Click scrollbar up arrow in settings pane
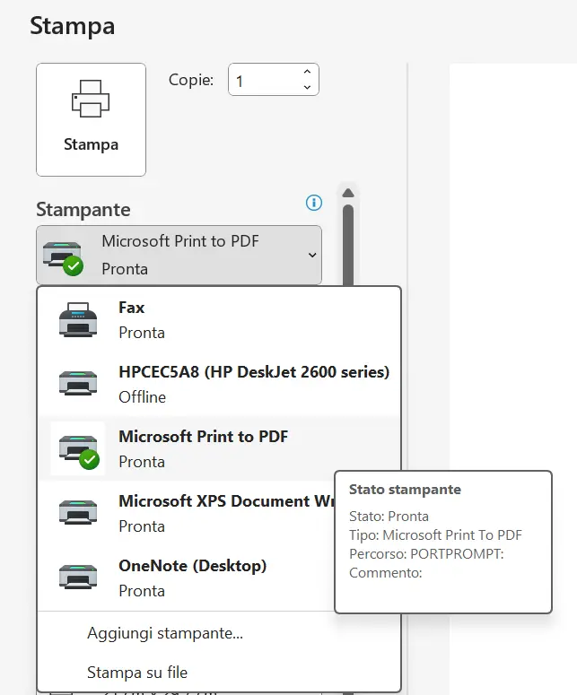This screenshot has width=577, height=695. (x=348, y=193)
